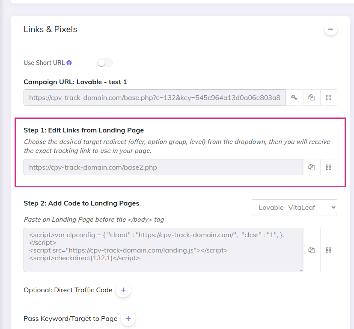
Task: Click the Links & Pixels title
Action: (51, 29)
